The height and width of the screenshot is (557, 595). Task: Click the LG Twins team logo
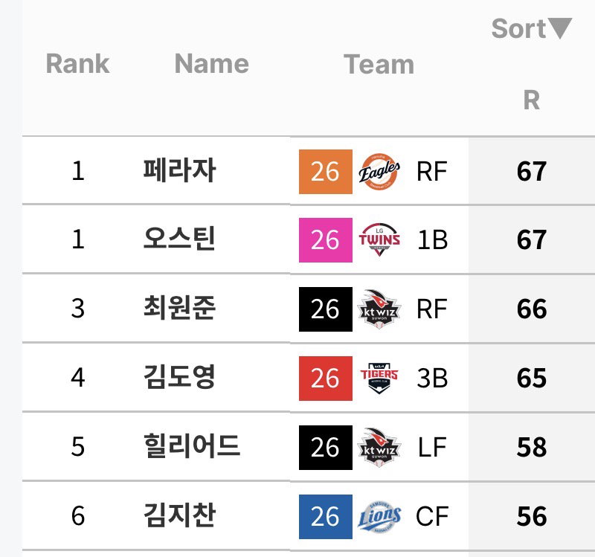[x=379, y=239]
